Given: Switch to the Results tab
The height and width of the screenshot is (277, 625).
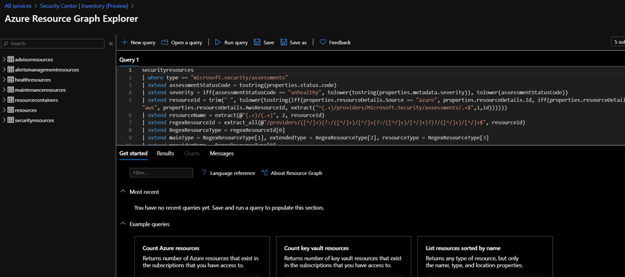Looking at the screenshot, I should tap(165, 153).
